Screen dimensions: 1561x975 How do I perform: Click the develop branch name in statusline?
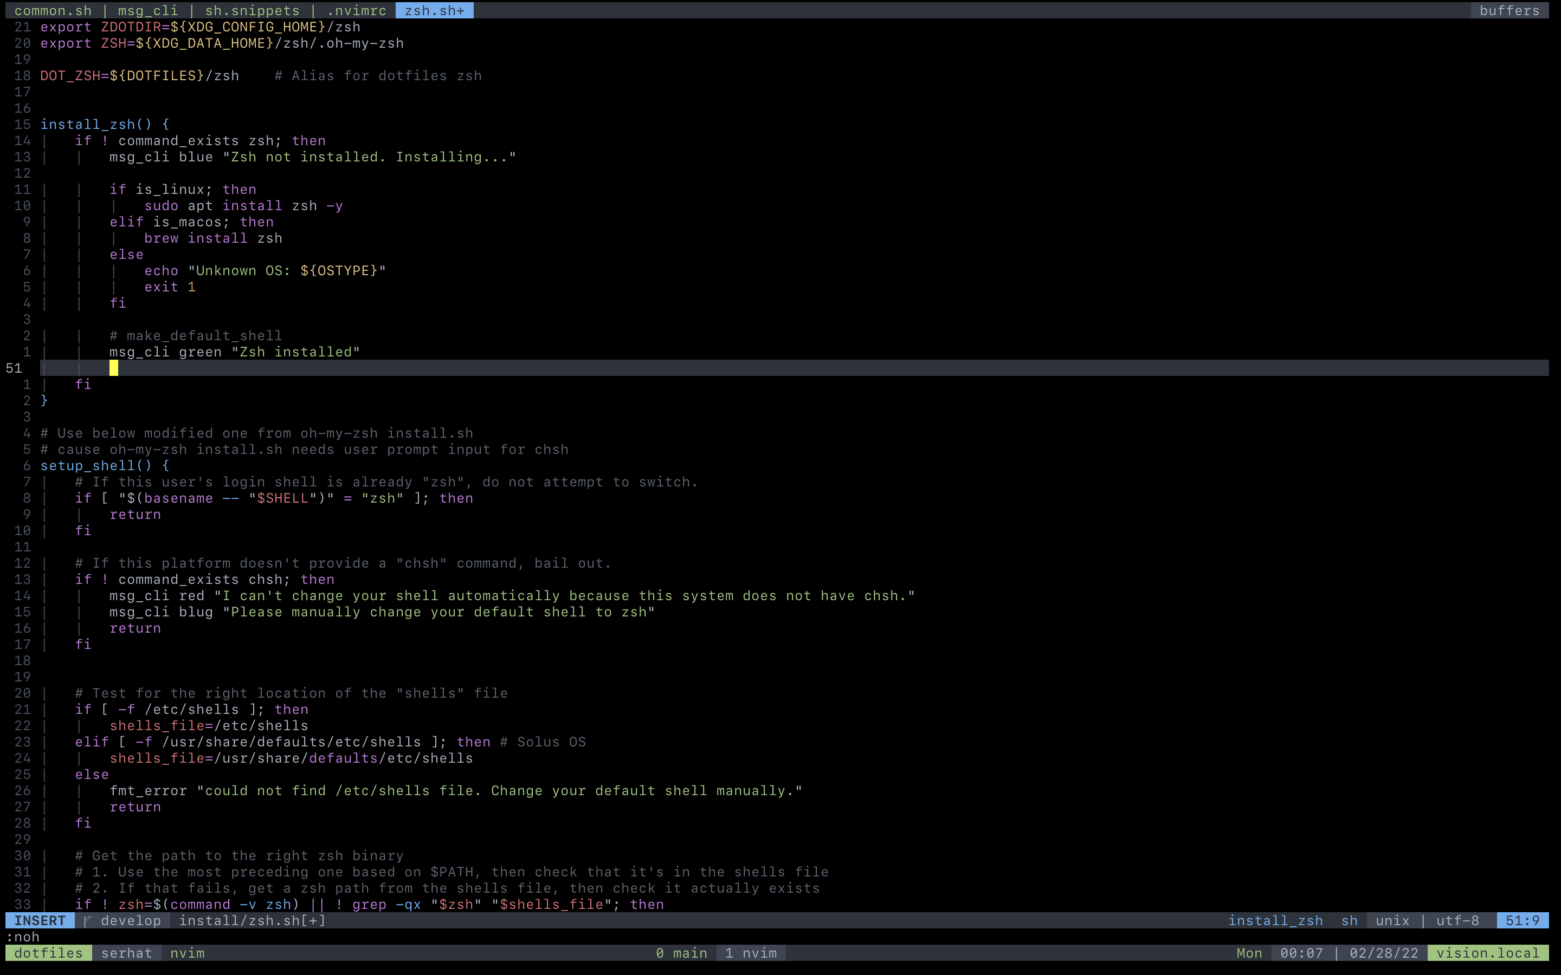131,921
